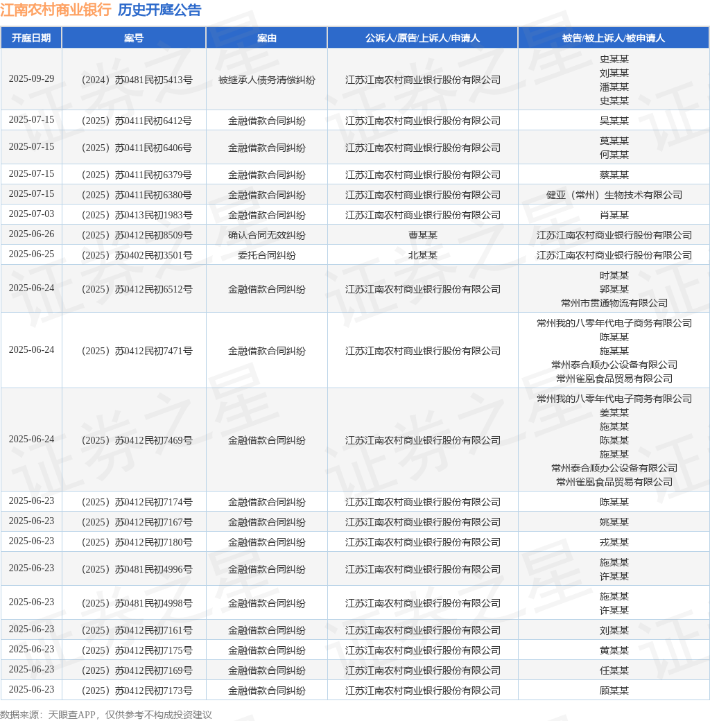Select case number (2025)苏0412民初6512号
This screenshot has height=721, width=710.
pos(137,290)
